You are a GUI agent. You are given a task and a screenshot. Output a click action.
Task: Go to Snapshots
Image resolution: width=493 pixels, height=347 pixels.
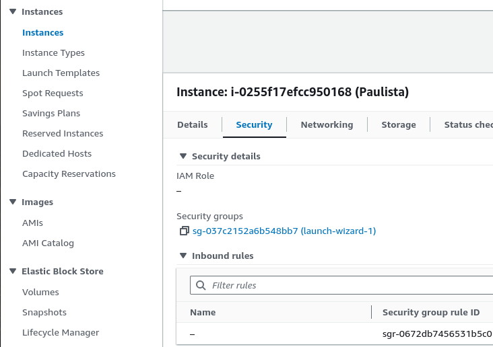click(x=44, y=313)
